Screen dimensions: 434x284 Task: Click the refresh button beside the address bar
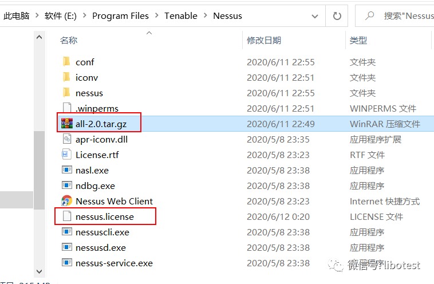[337, 16]
